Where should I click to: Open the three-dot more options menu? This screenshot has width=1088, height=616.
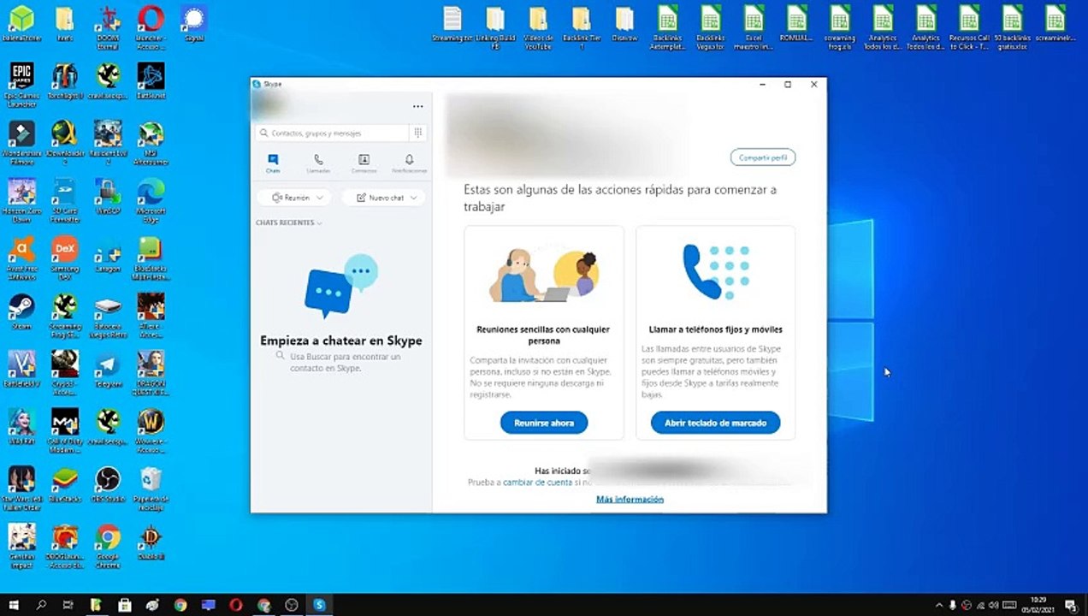pos(417,107)
